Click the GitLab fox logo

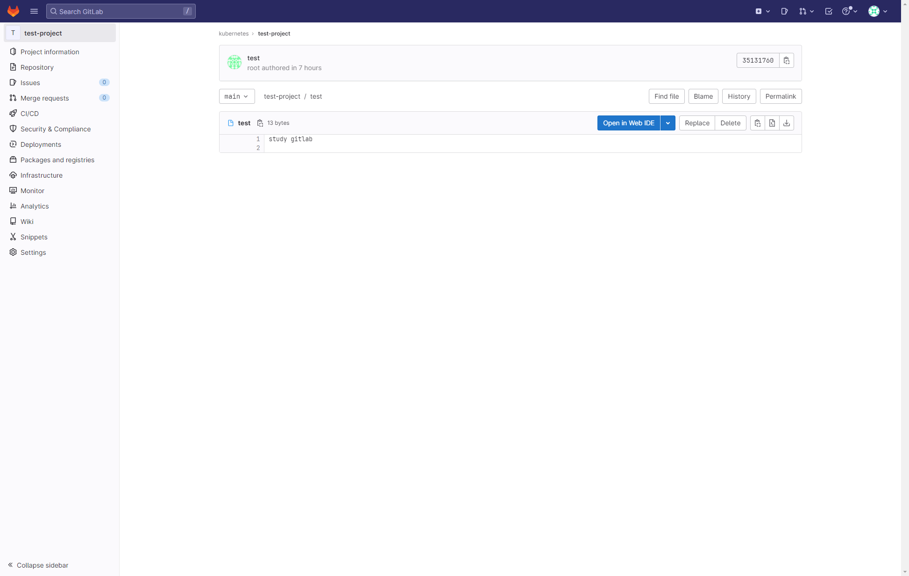pos(13,11)
